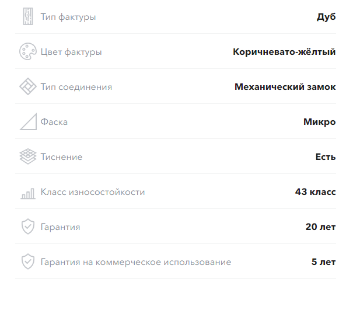This screenshot has width=360, height=314.
Task: Click the Тип соединения label text
Action: [x=76, y=87]
